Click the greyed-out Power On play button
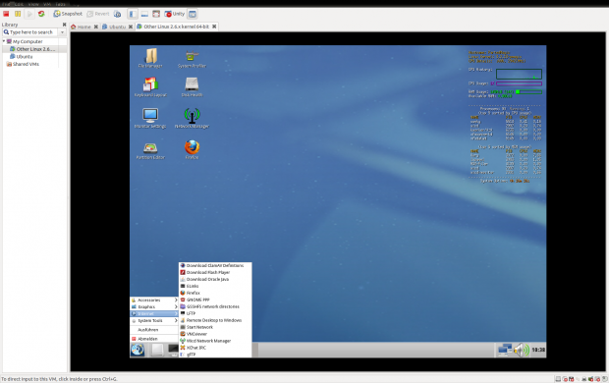Viewport: 609px width, 383px height. click(29, 14)
